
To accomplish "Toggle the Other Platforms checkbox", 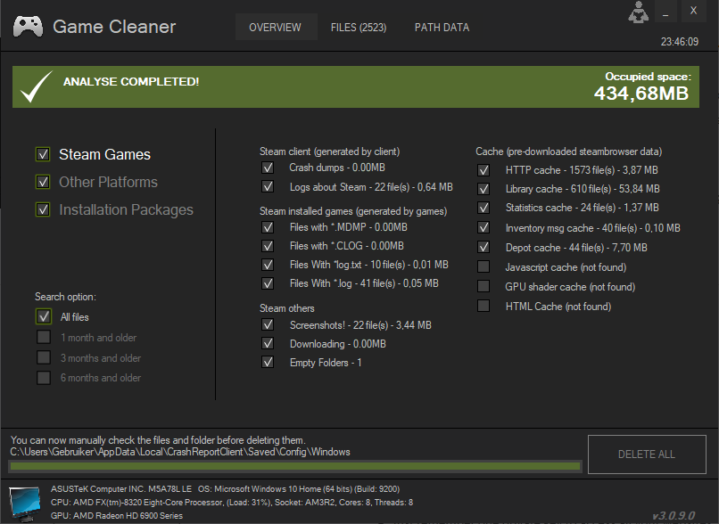I will point(43,182).
